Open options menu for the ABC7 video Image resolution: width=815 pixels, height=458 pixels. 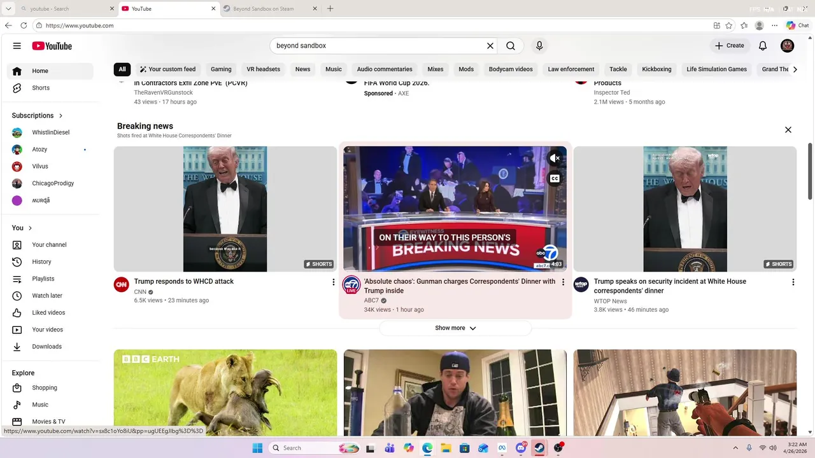[563, 282]
